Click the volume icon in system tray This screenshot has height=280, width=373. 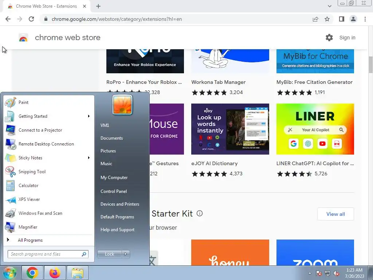pos(336,273)
